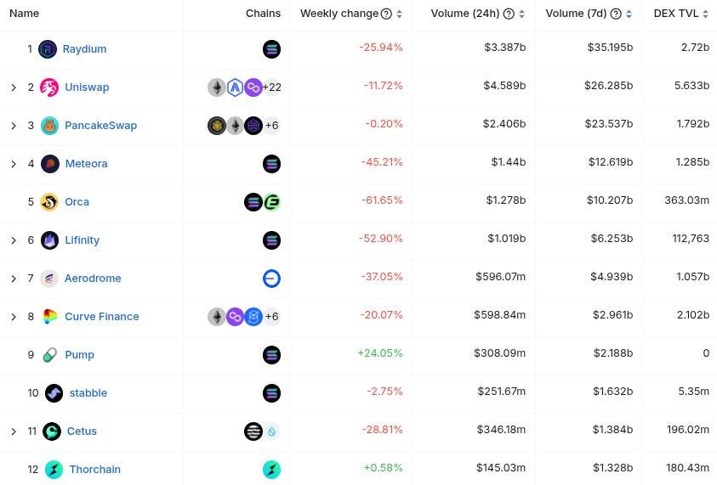Expand the Uniswap row
The image size is (717, 485).
click(x=14, y=87)
